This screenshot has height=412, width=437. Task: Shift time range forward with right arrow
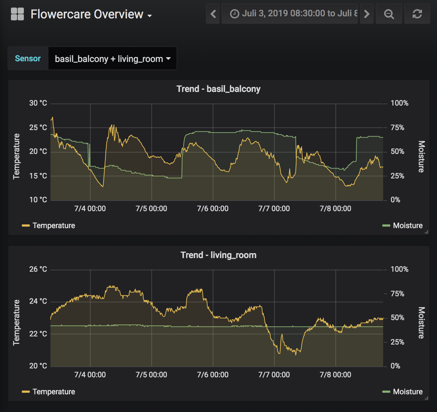tap(367, 14)
